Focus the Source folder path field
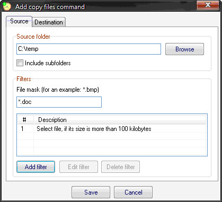This screenshot has height=202, width=222. 88,49
